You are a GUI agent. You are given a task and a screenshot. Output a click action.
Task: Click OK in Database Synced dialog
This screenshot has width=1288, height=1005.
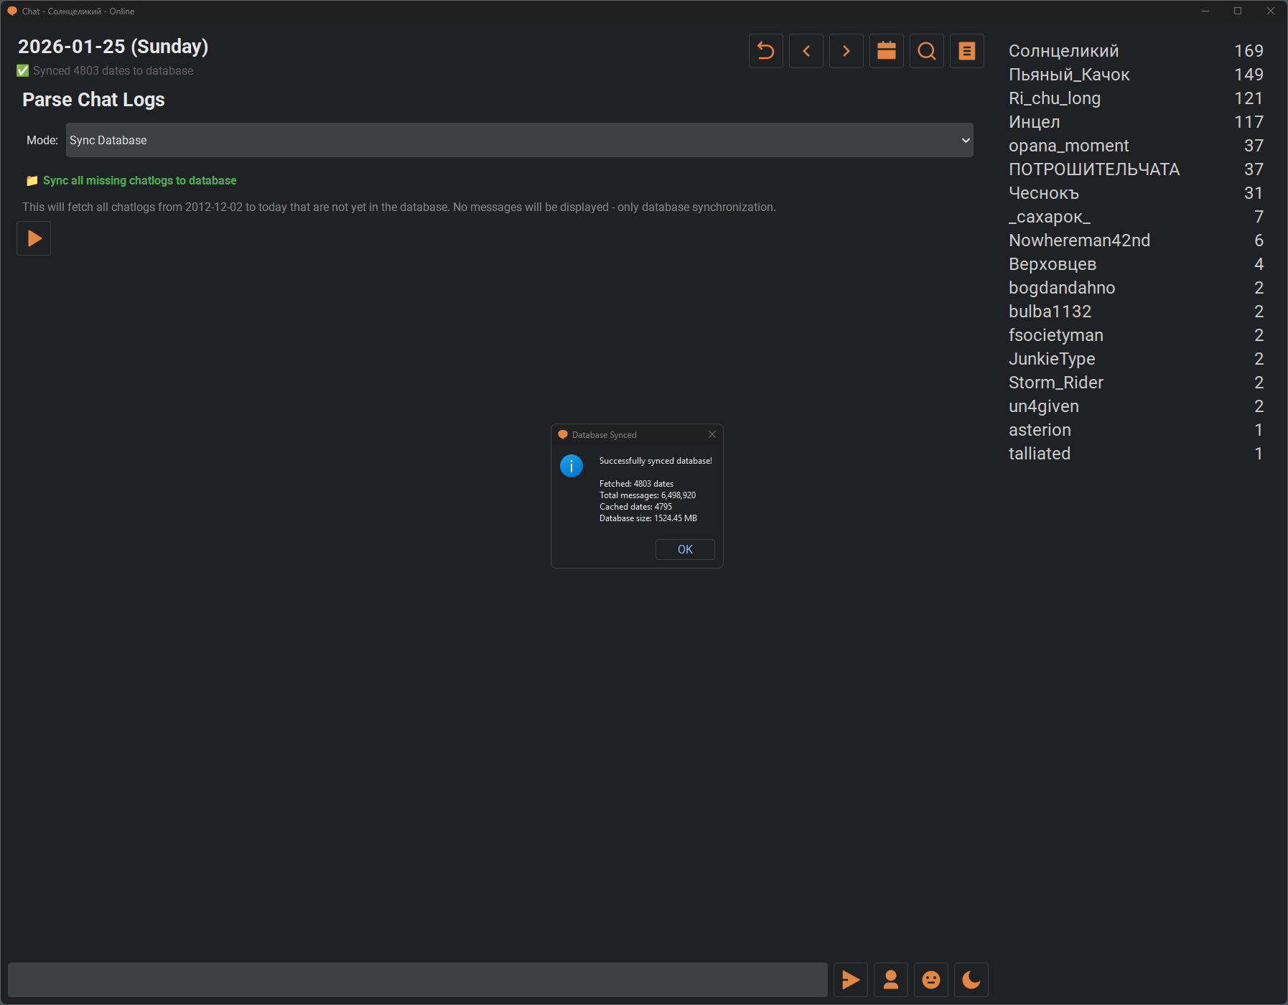point(685,549)
